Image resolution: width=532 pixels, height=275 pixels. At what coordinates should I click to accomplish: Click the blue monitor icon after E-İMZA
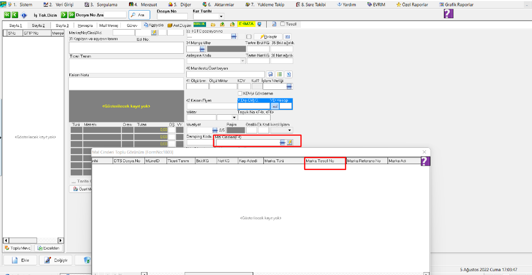click(260, 24)
